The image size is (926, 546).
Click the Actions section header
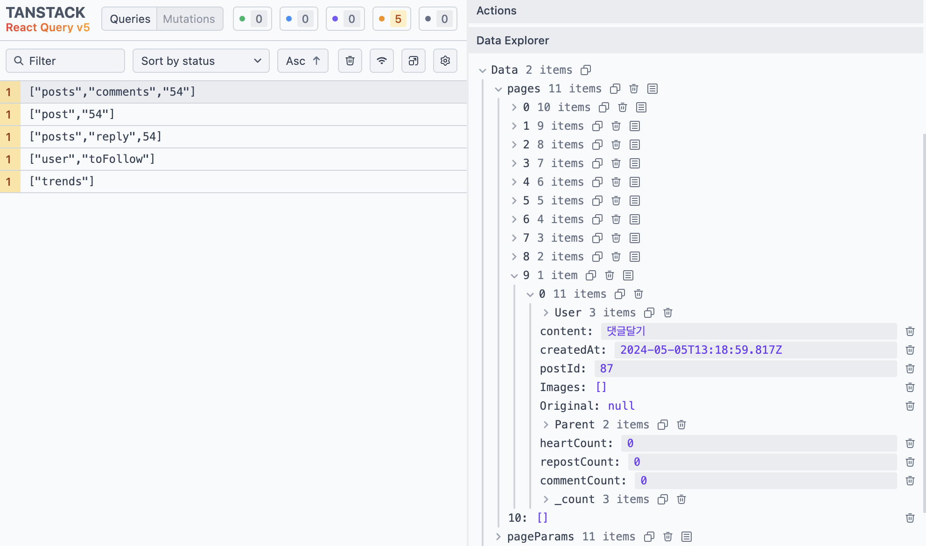pos(695,11)
